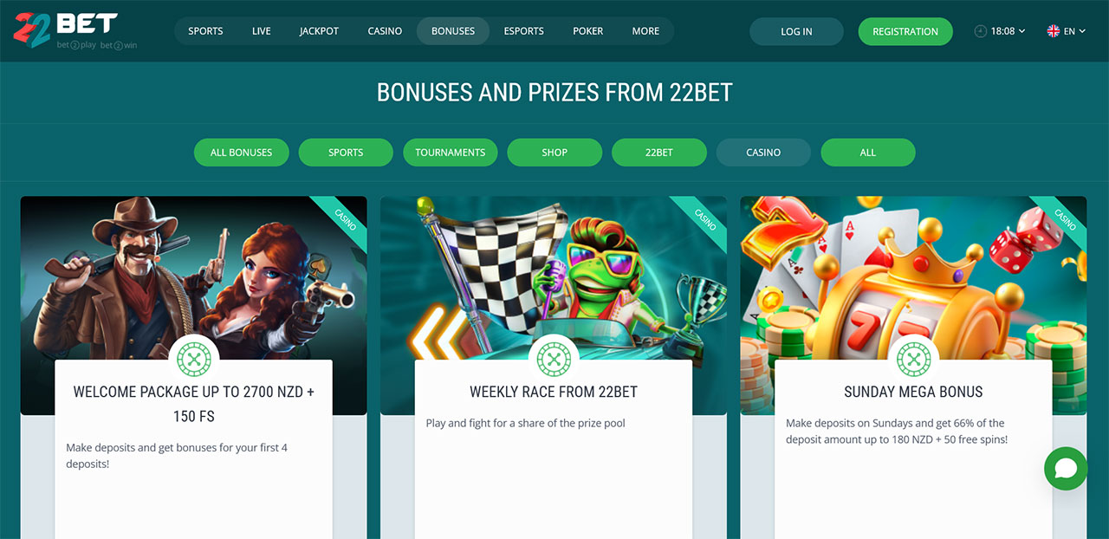Go to the Esports menu item

click(524, 31)
